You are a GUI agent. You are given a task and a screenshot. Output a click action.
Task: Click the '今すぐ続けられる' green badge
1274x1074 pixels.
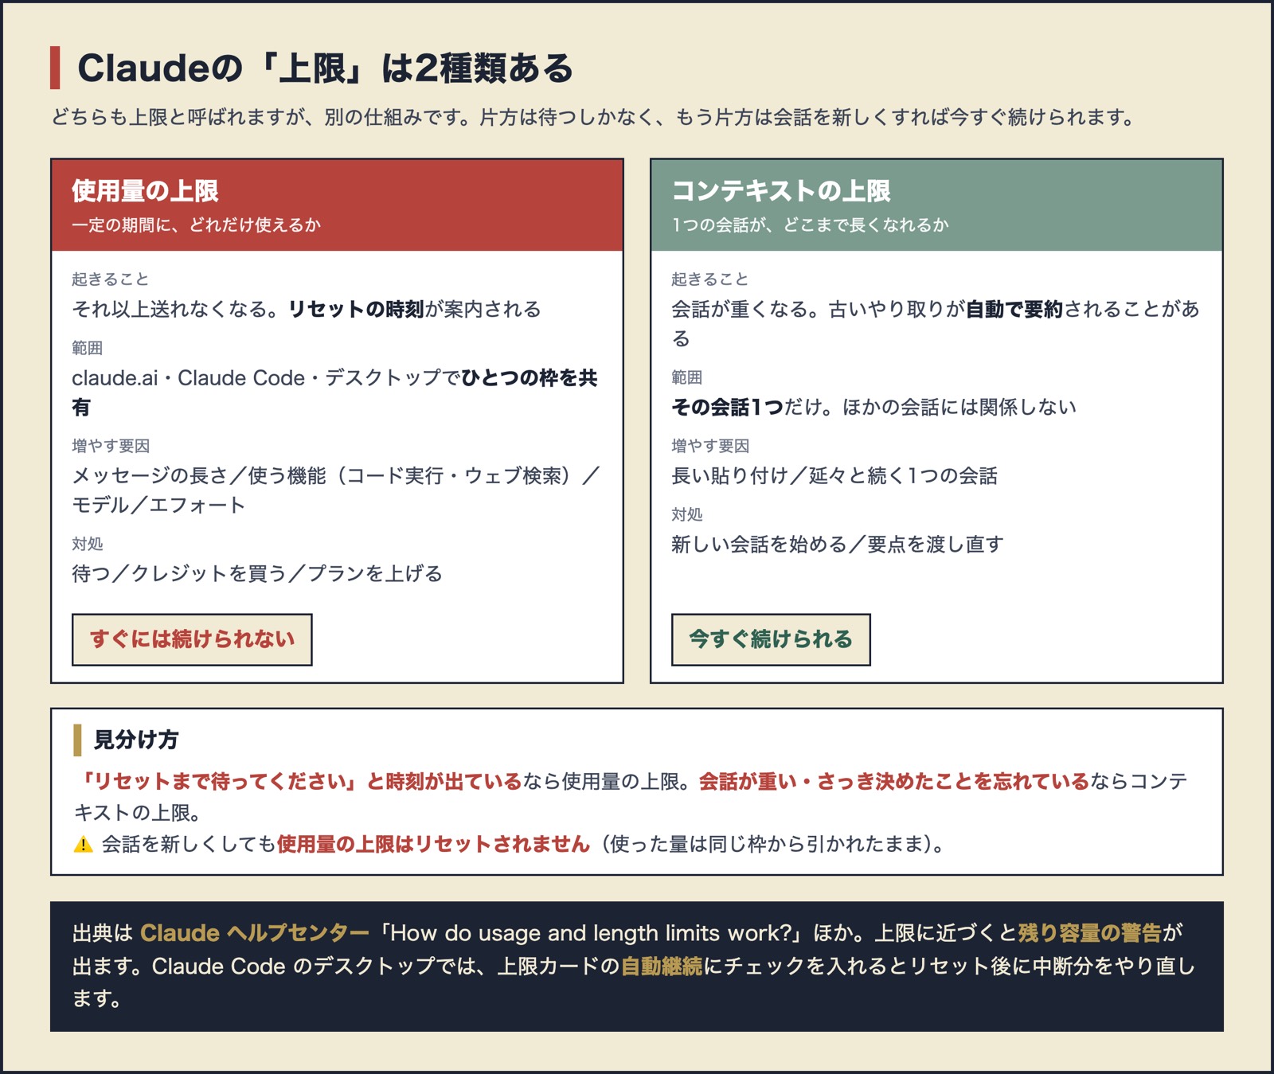[x=771, y=639]
